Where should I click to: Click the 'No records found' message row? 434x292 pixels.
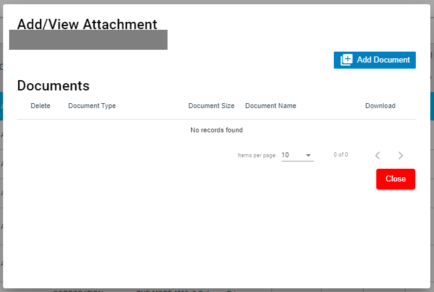coord(217,131)
